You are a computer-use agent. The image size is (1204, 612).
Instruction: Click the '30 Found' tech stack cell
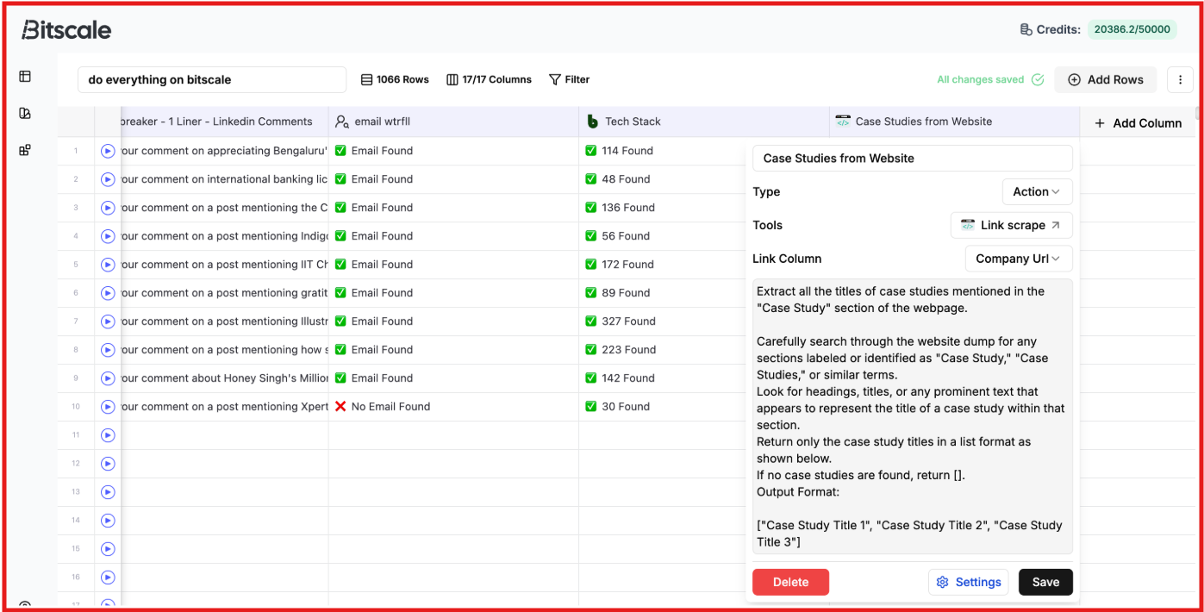tap(662, 407)
